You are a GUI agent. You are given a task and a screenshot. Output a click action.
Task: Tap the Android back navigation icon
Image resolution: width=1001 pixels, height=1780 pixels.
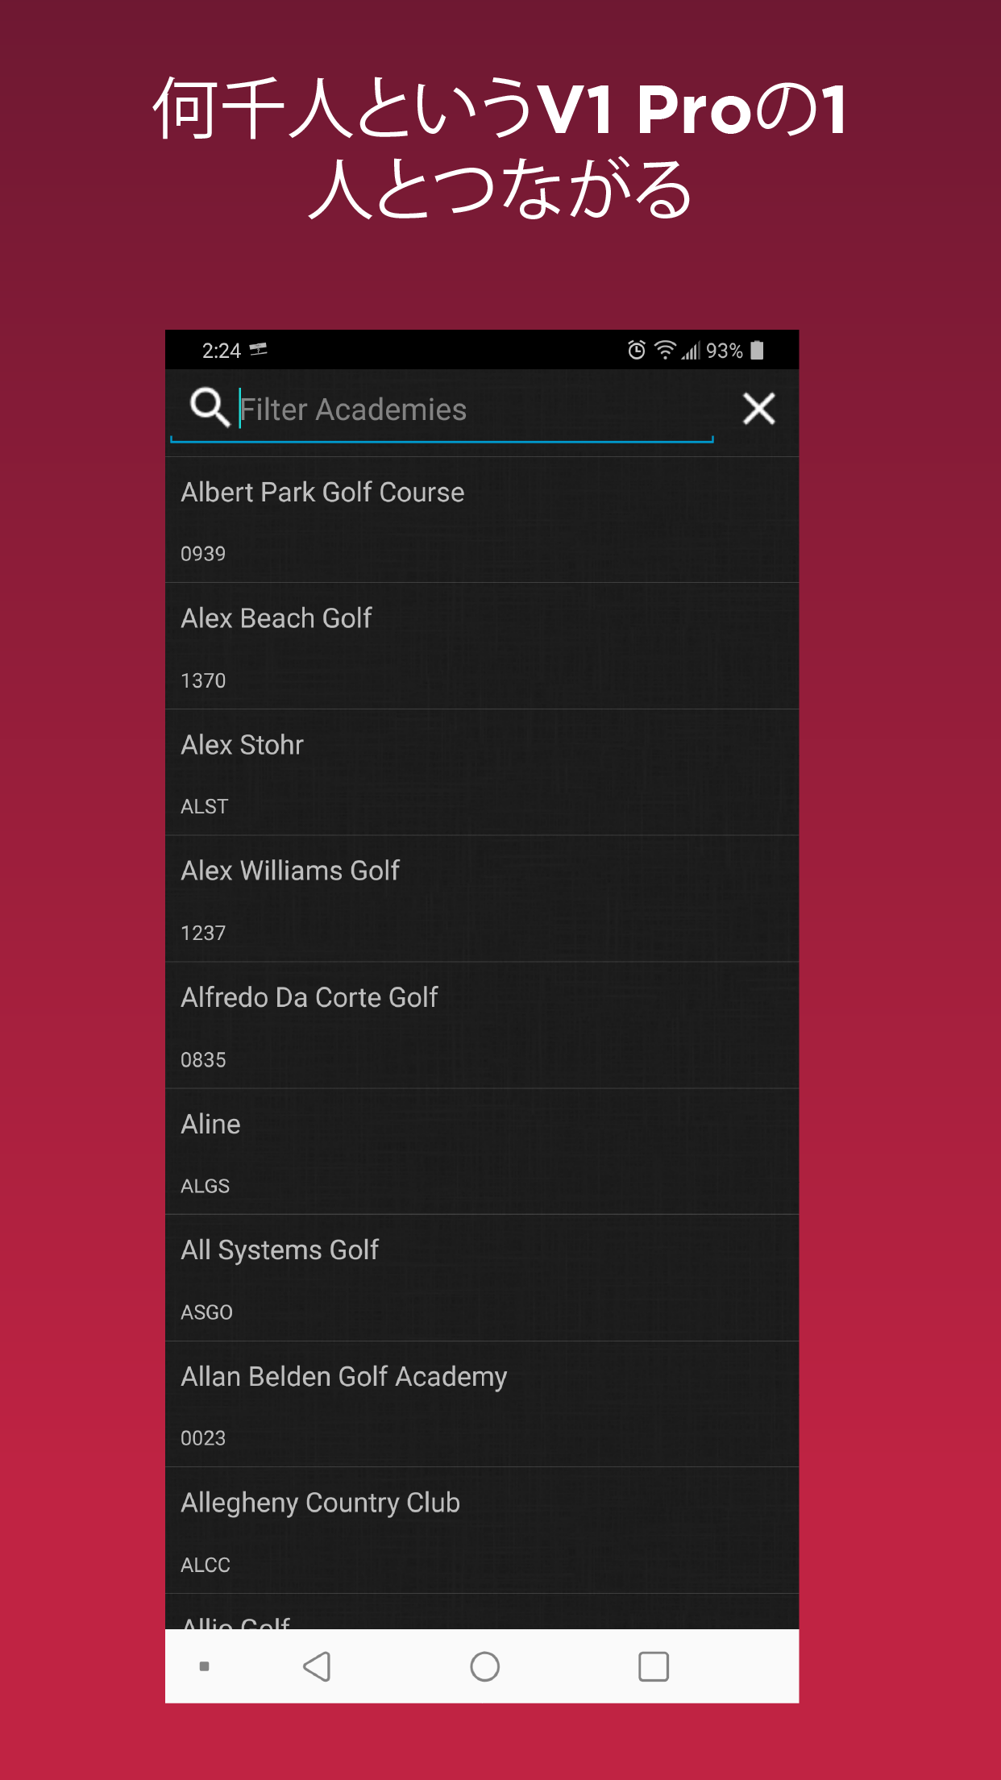[317, 1666]
